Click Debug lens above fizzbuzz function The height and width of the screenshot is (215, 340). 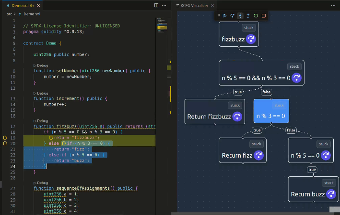[x=41, y=121]
